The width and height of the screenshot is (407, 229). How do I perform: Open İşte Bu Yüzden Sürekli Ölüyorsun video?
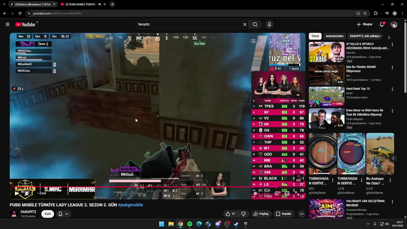pos(327,75)
